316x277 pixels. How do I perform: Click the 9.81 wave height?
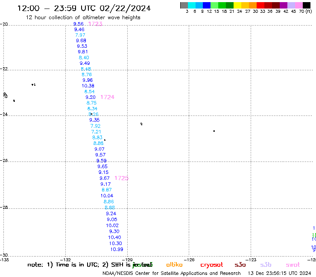(x=83, y=52)
